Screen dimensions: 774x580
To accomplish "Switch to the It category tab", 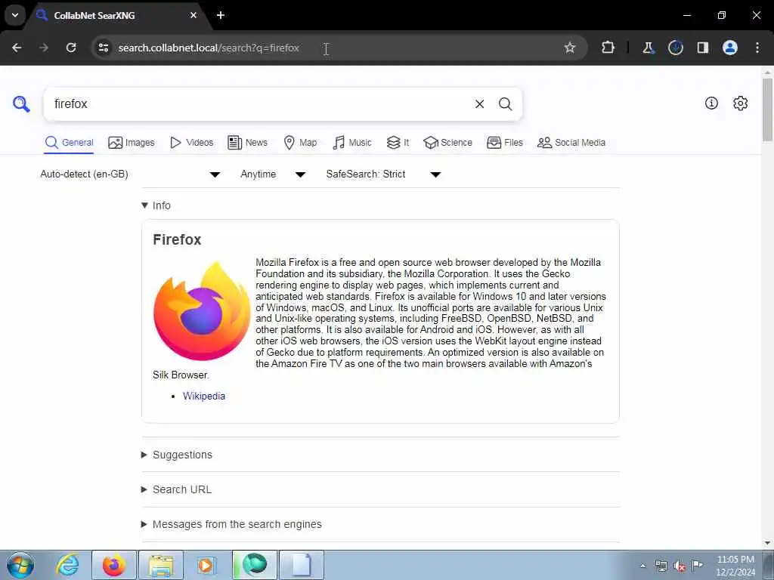I will 398,143.
